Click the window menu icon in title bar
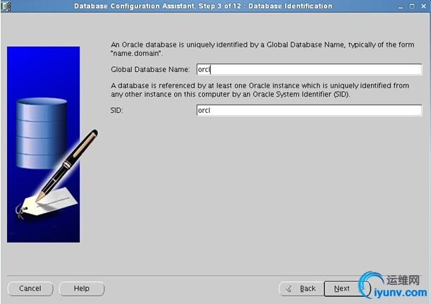 [x=6, y=6]
